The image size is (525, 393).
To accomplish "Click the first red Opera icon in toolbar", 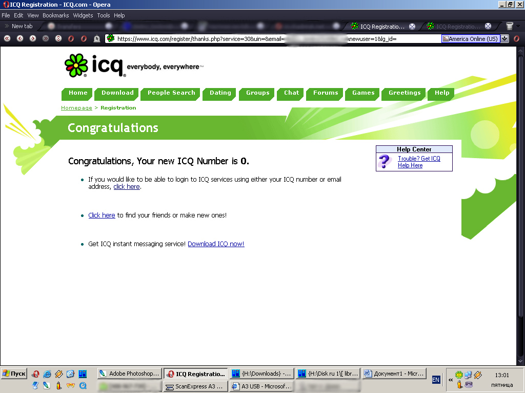I will point(71,38).
